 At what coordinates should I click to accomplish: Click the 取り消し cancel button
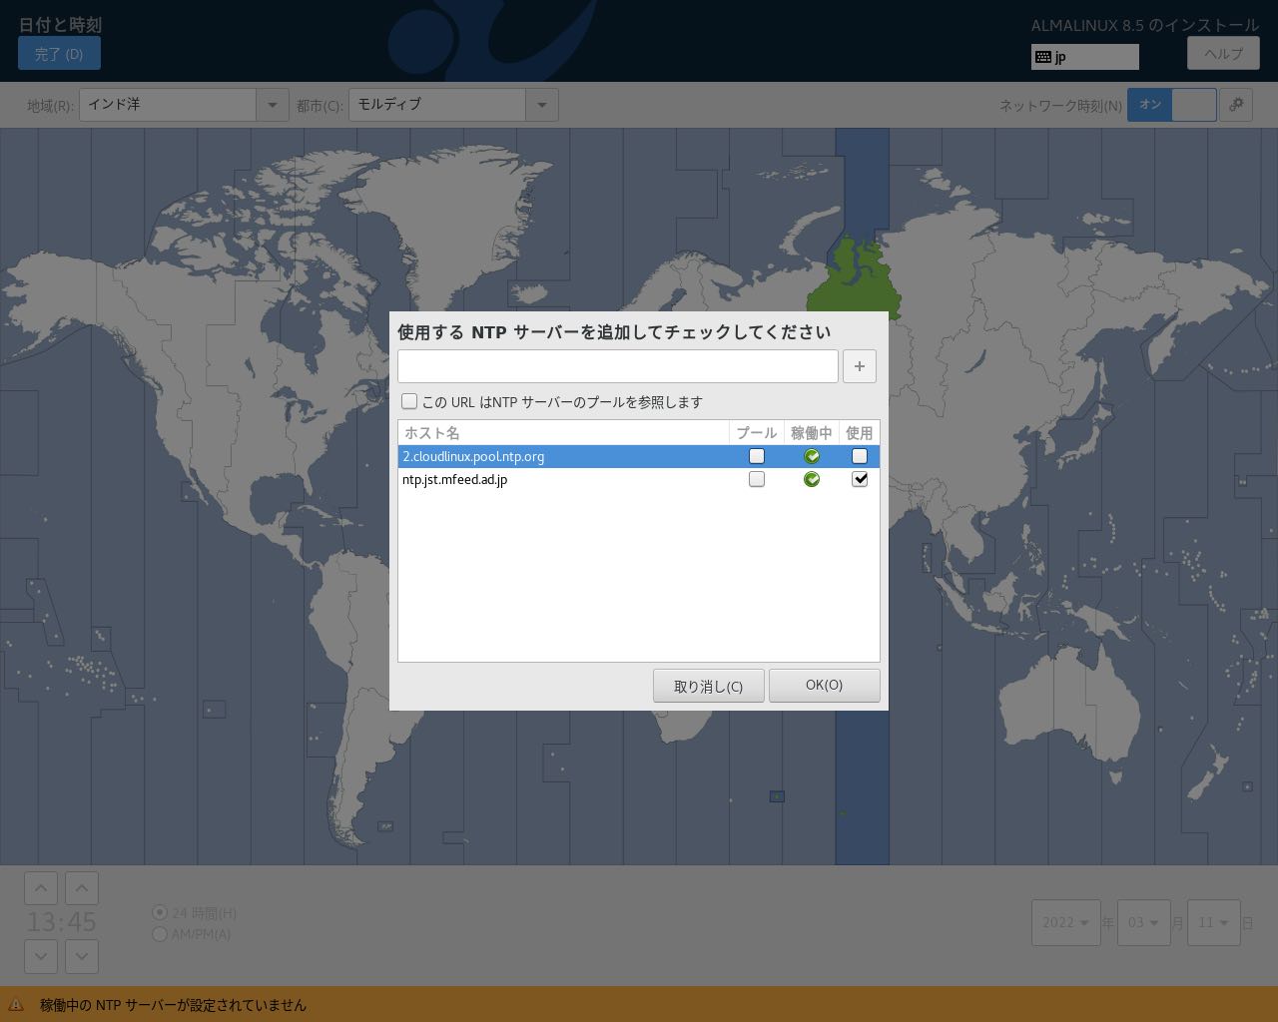click(x=708, y=686)
